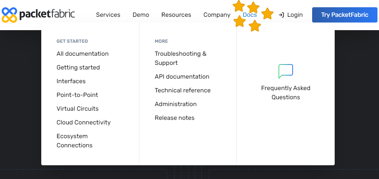Viewport: 379px width, 179px height.
Task: Open the Services menu
Action: pyautogui.click(x=108, y=15)
